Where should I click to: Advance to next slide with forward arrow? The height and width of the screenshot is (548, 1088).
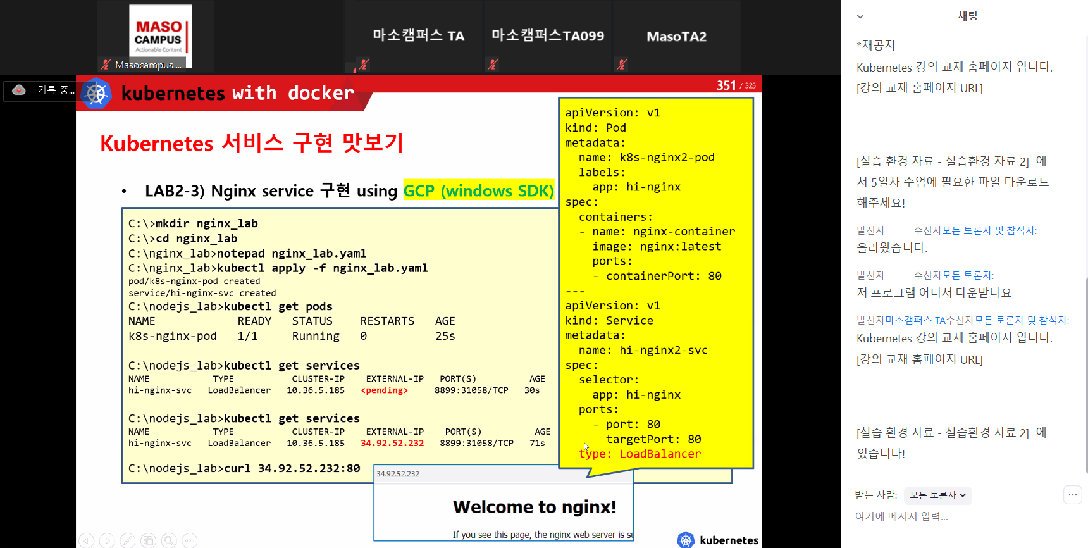click(x=107, y=540)
